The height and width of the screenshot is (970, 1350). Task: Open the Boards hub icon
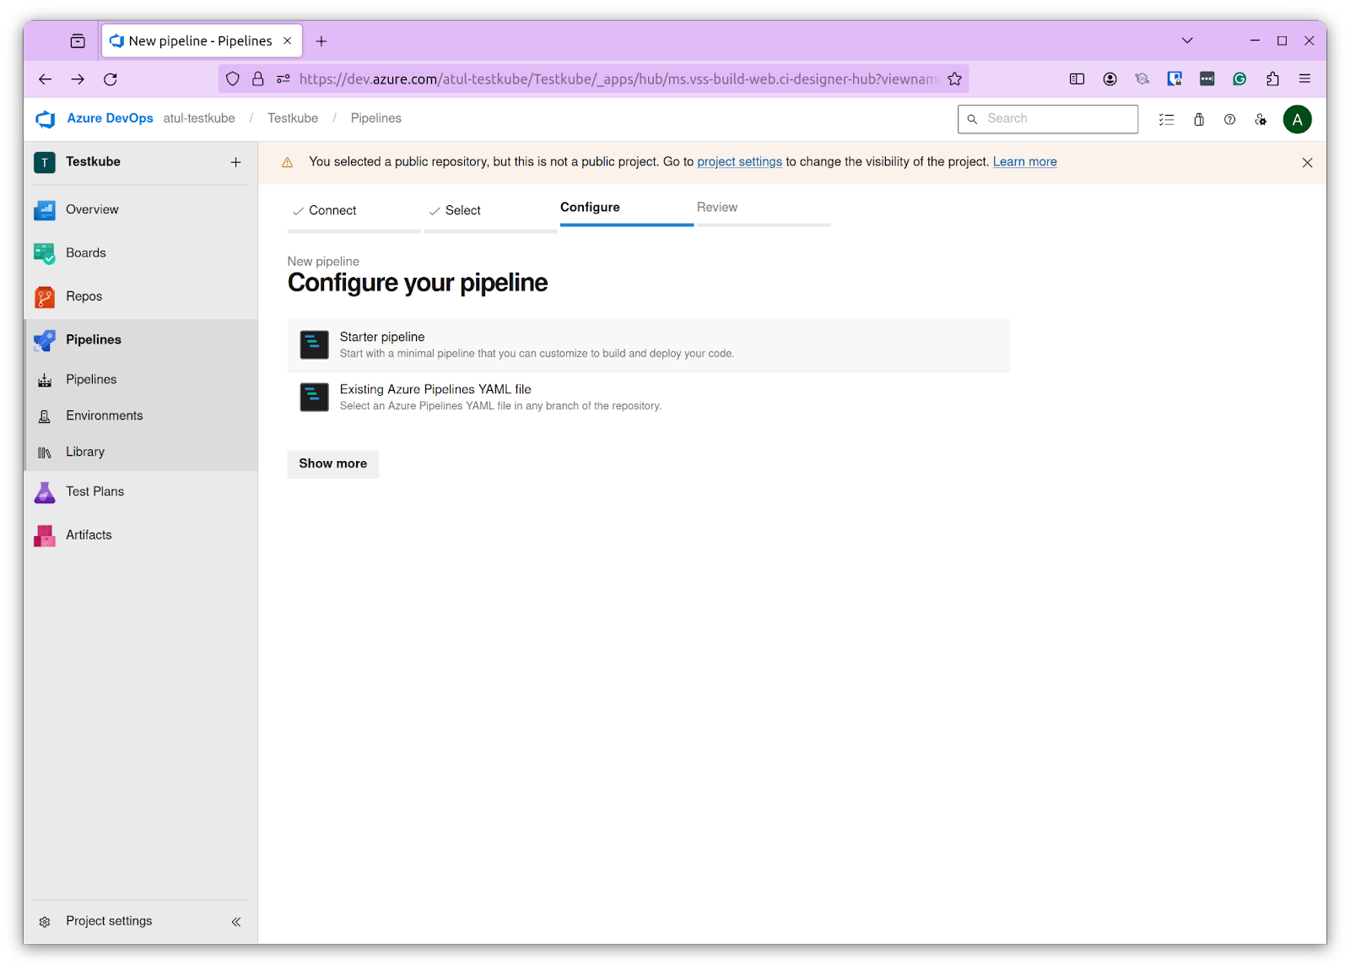(x=45, y=253)
